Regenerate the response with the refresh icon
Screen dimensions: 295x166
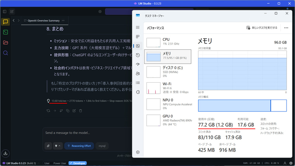(x=48, y=111)
